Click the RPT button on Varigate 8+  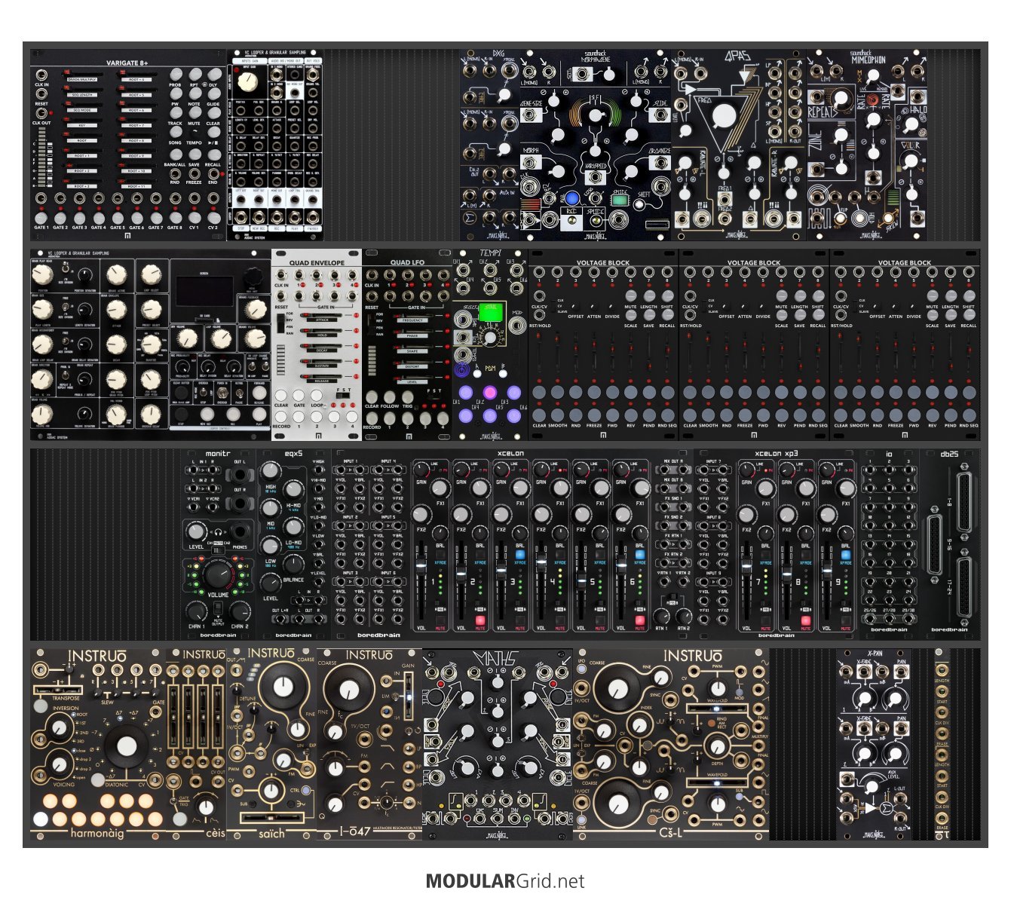195,74
